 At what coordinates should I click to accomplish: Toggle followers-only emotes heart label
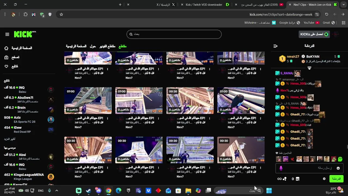pos(284,153)
